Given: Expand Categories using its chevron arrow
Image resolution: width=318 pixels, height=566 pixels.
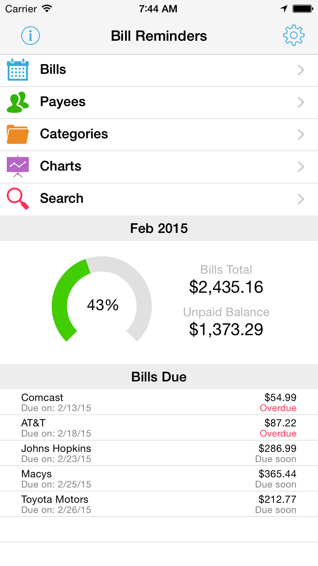Looking at the screenshot, I should pyautogui.click(x=301, y=134).
